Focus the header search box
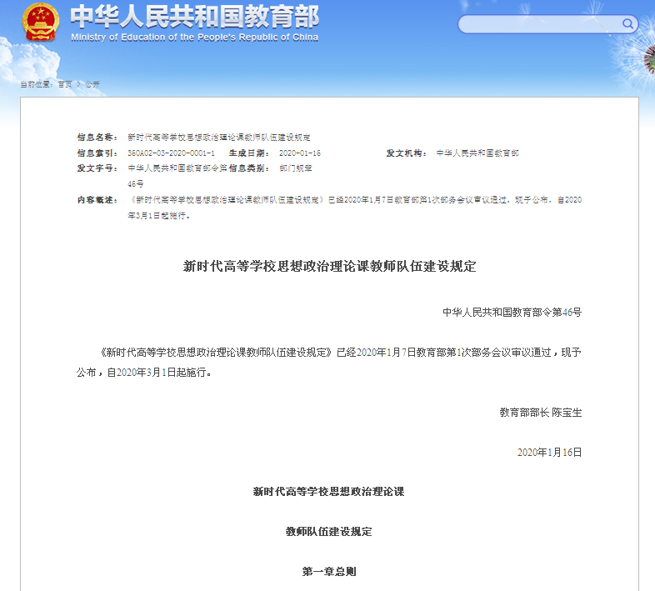Image resolution: width=655 pixels, height=591 pixels. [x=533, y=24]
